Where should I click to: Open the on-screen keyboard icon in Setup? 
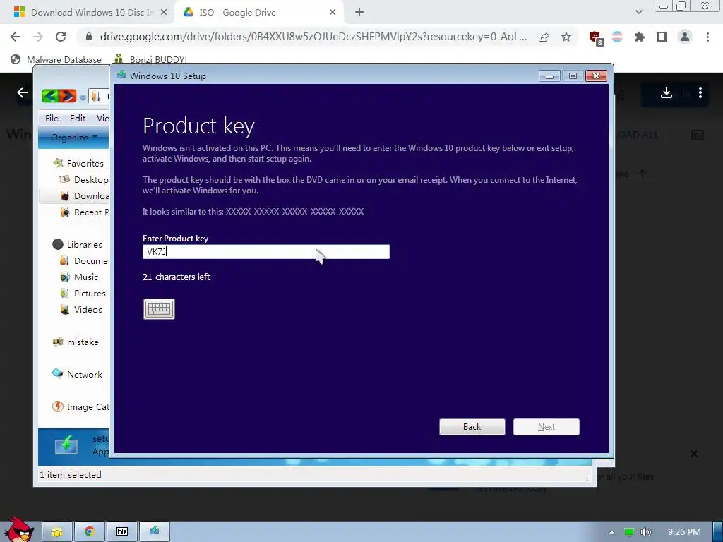159,309
